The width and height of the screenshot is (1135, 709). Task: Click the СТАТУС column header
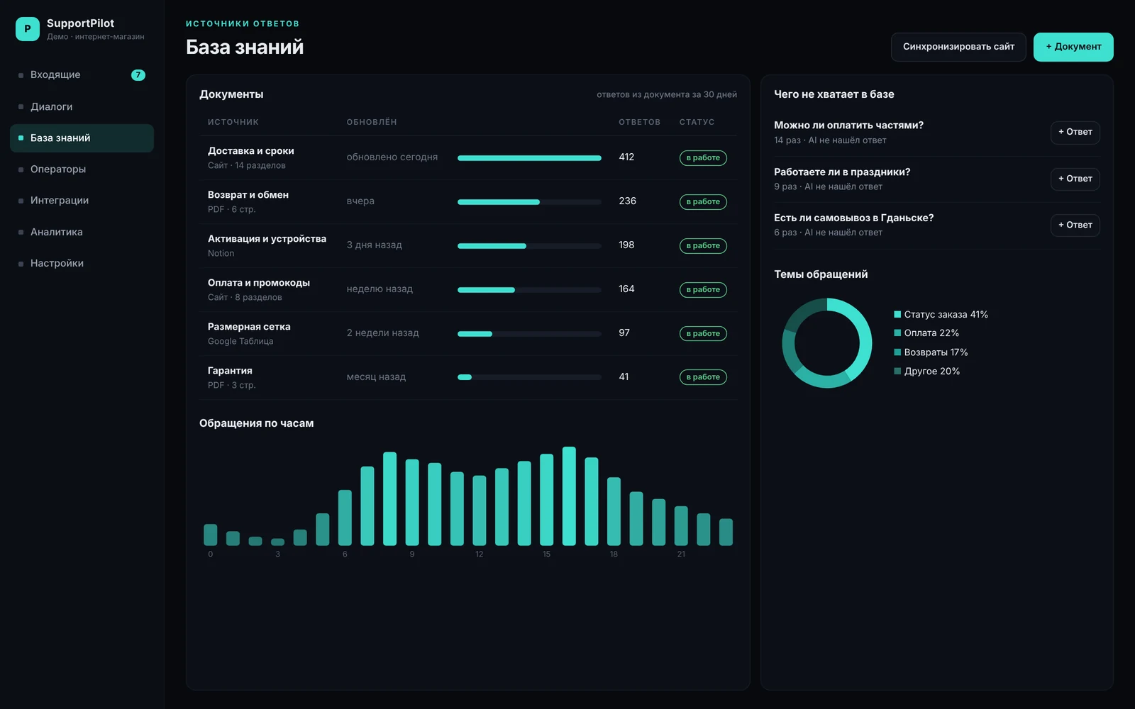point(697,122)
